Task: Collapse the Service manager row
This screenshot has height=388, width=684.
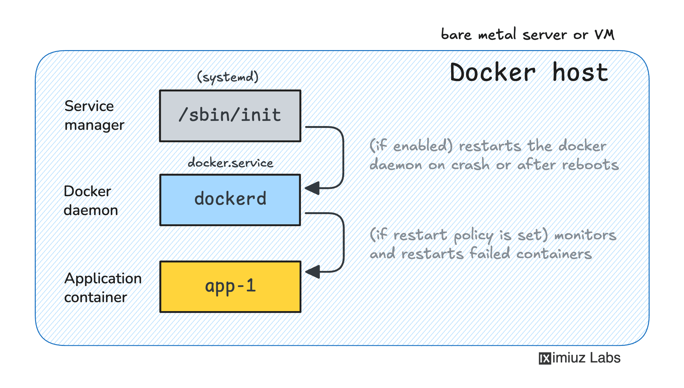Action: 94,116
